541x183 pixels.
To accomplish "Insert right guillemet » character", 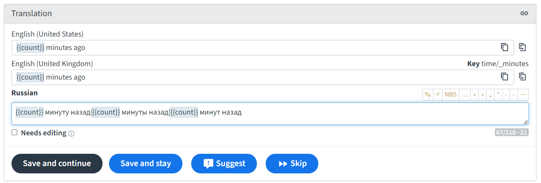I will coord(483,95).
